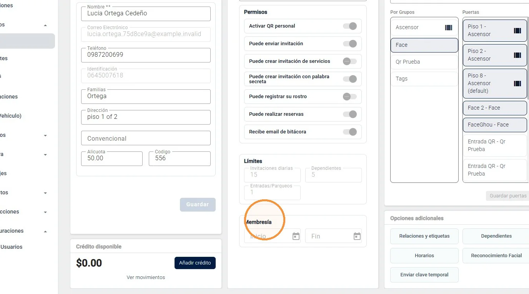Toggle invitación con palabra secreta switch
This screenshot has height=294, width=529.
[350, 79]
